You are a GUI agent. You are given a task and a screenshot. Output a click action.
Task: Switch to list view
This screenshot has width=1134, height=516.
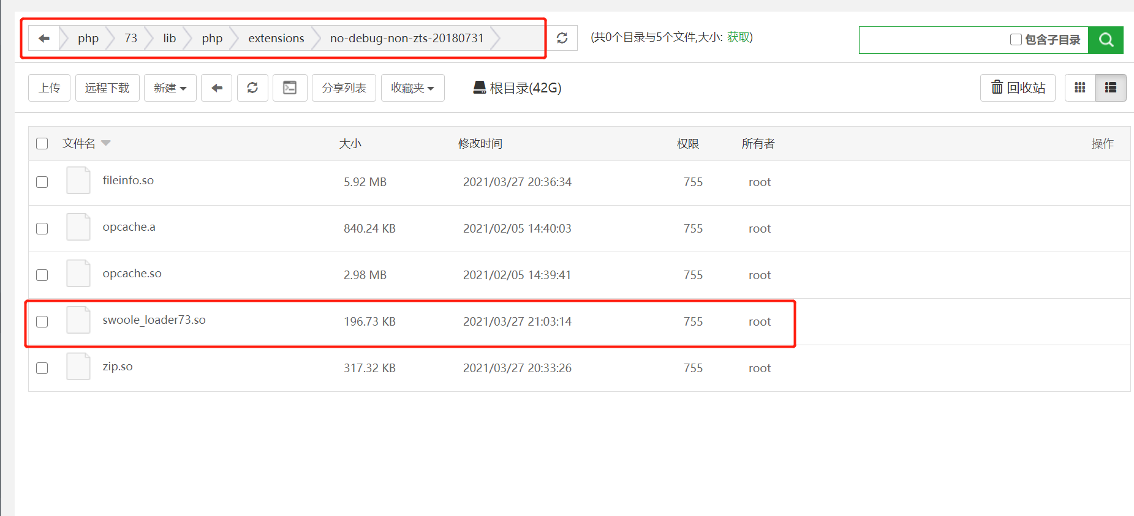[x=1111, y=88]
